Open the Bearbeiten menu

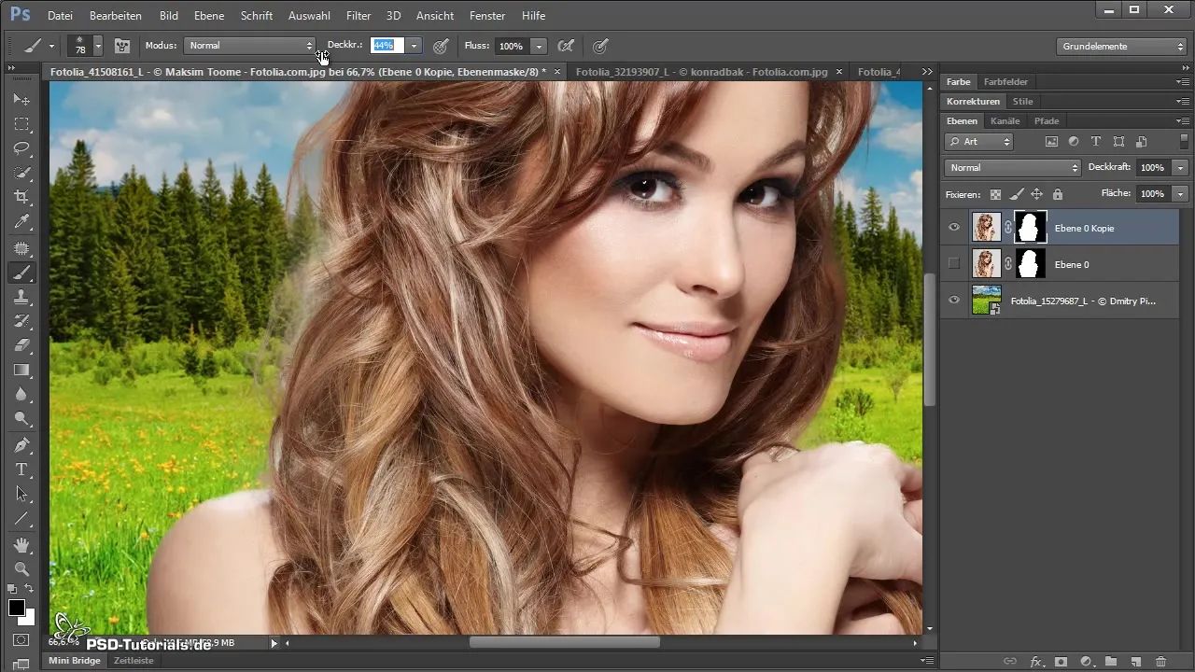(x=116, y=16)
